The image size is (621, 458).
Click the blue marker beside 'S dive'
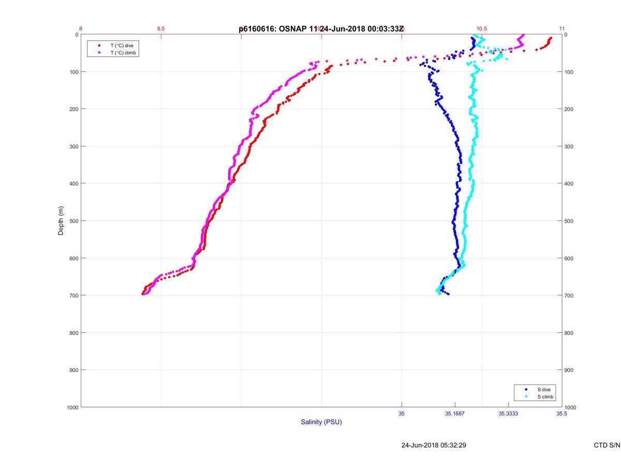click(526, 389)
